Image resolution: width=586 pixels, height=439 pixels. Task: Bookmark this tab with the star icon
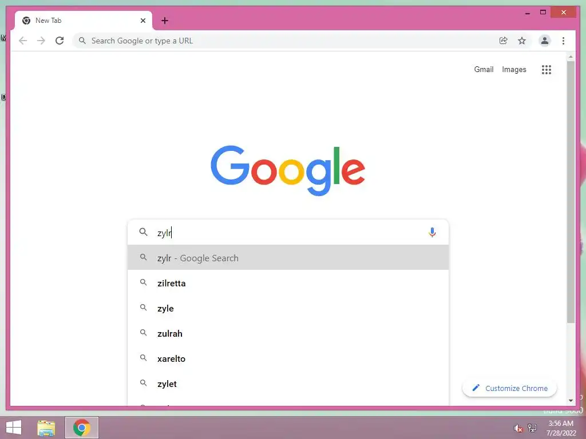[522, 41]
